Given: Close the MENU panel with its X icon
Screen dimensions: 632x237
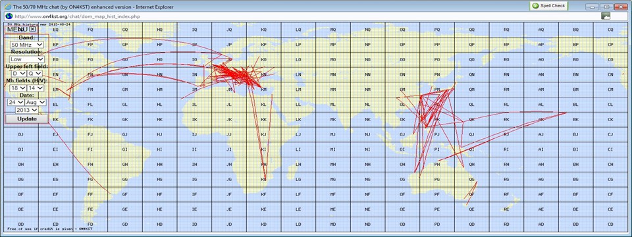Looking at the screenshot, I should coord(33,30).
